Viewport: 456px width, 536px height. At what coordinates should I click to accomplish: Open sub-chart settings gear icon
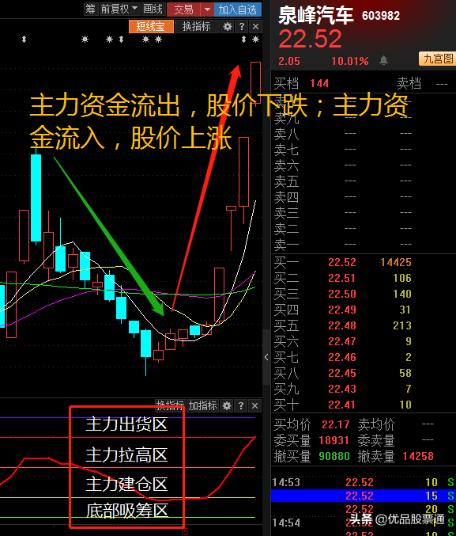pos(227,405)
